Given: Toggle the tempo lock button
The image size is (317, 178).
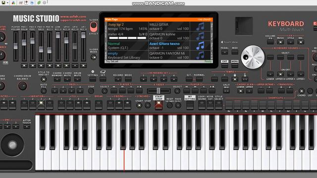Looking at the screenshot, I should coord(235,79).
